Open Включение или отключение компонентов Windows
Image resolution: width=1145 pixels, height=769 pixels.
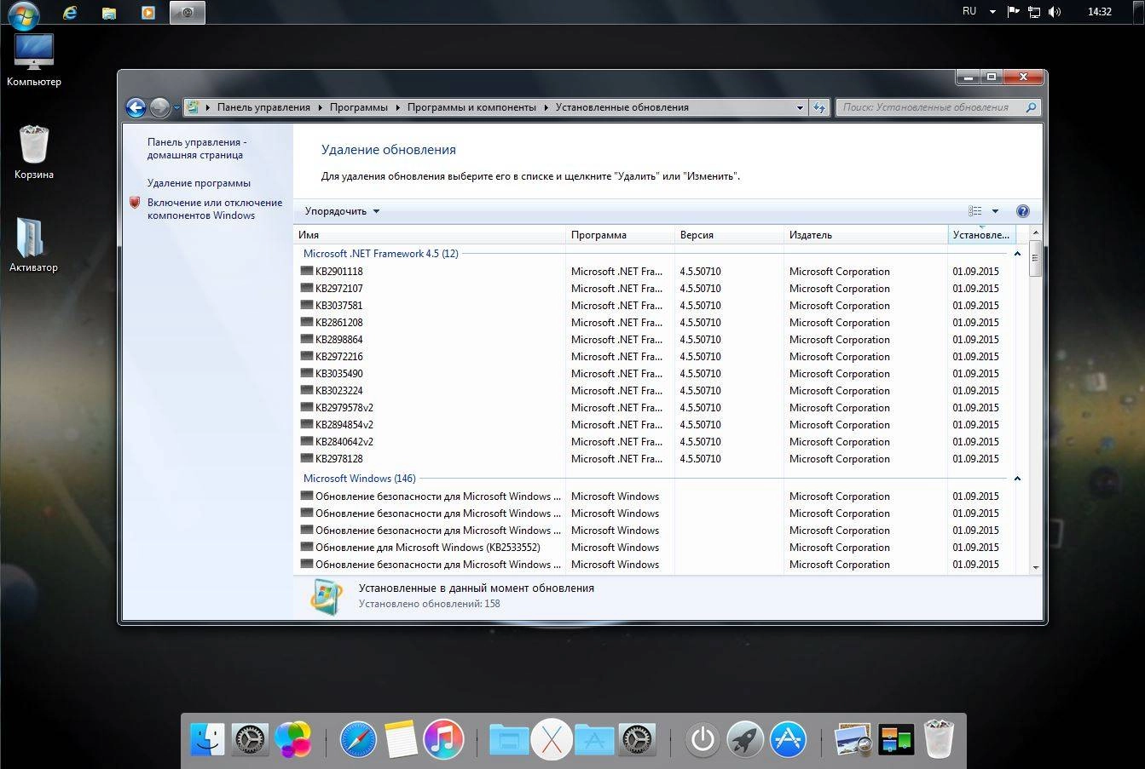tap(214, 209)
